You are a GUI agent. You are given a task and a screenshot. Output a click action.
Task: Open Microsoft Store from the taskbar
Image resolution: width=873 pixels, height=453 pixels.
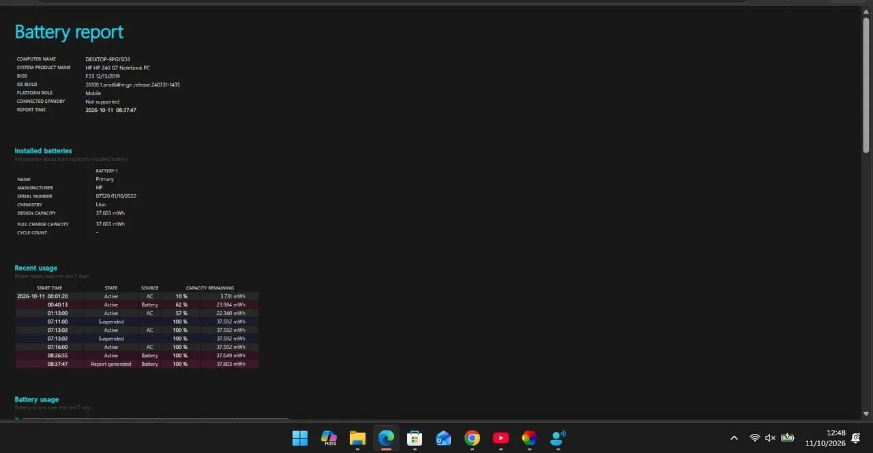415,438
